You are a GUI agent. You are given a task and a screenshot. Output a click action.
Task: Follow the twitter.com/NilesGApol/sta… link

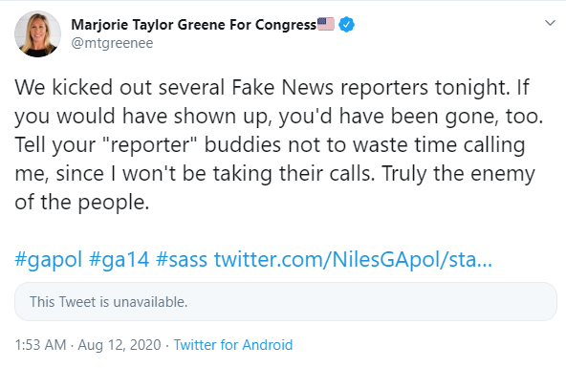pyautogui.click(x=353, y=259)
